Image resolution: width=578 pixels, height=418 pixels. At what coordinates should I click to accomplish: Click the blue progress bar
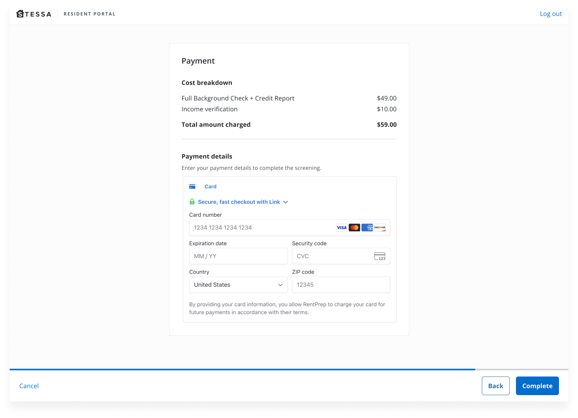coord(242,369)
